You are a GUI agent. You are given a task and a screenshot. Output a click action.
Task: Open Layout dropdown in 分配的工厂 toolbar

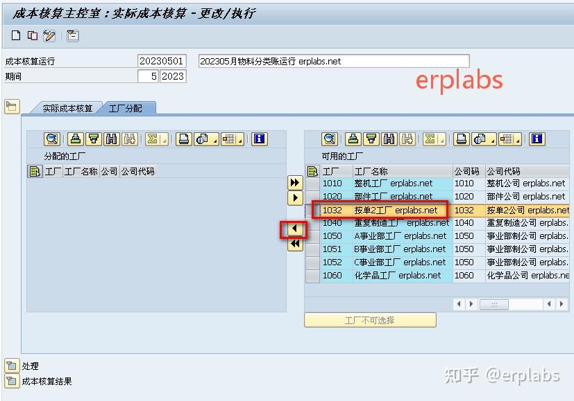(x=233, y=139)
